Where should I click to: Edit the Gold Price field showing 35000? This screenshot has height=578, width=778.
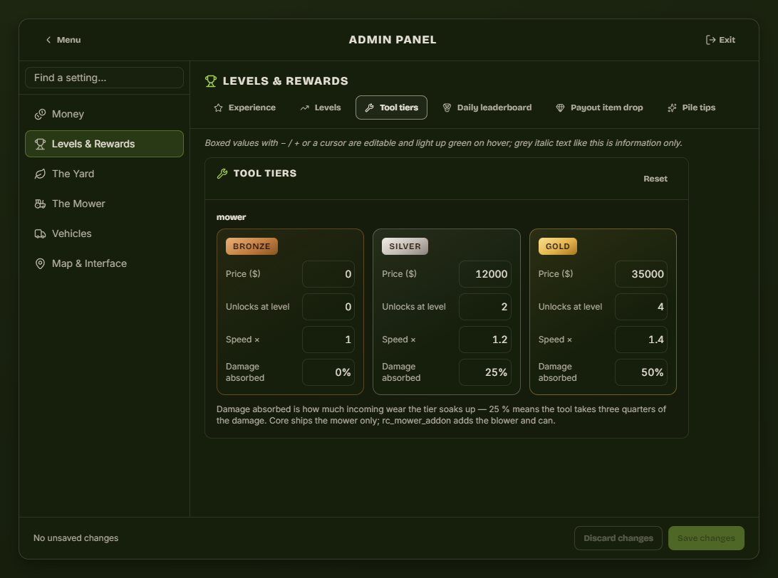point(641,274)
